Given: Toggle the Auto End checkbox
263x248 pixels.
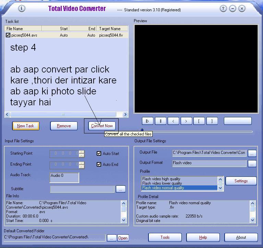Looking at the screenshot, I should click(99, 165).
